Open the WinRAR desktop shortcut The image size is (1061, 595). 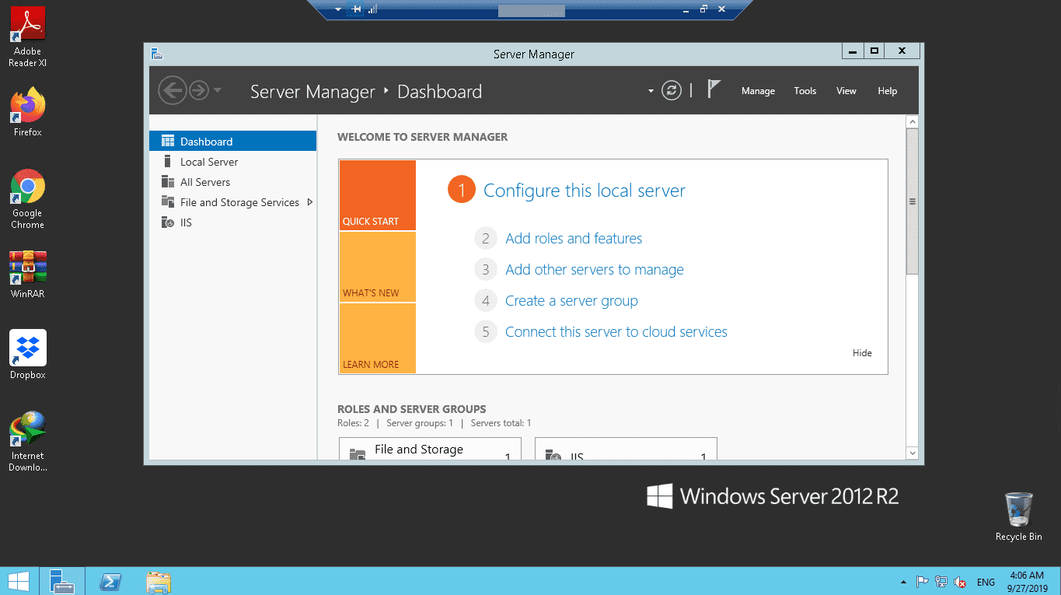pyautogui.click(x=28, y=275)
